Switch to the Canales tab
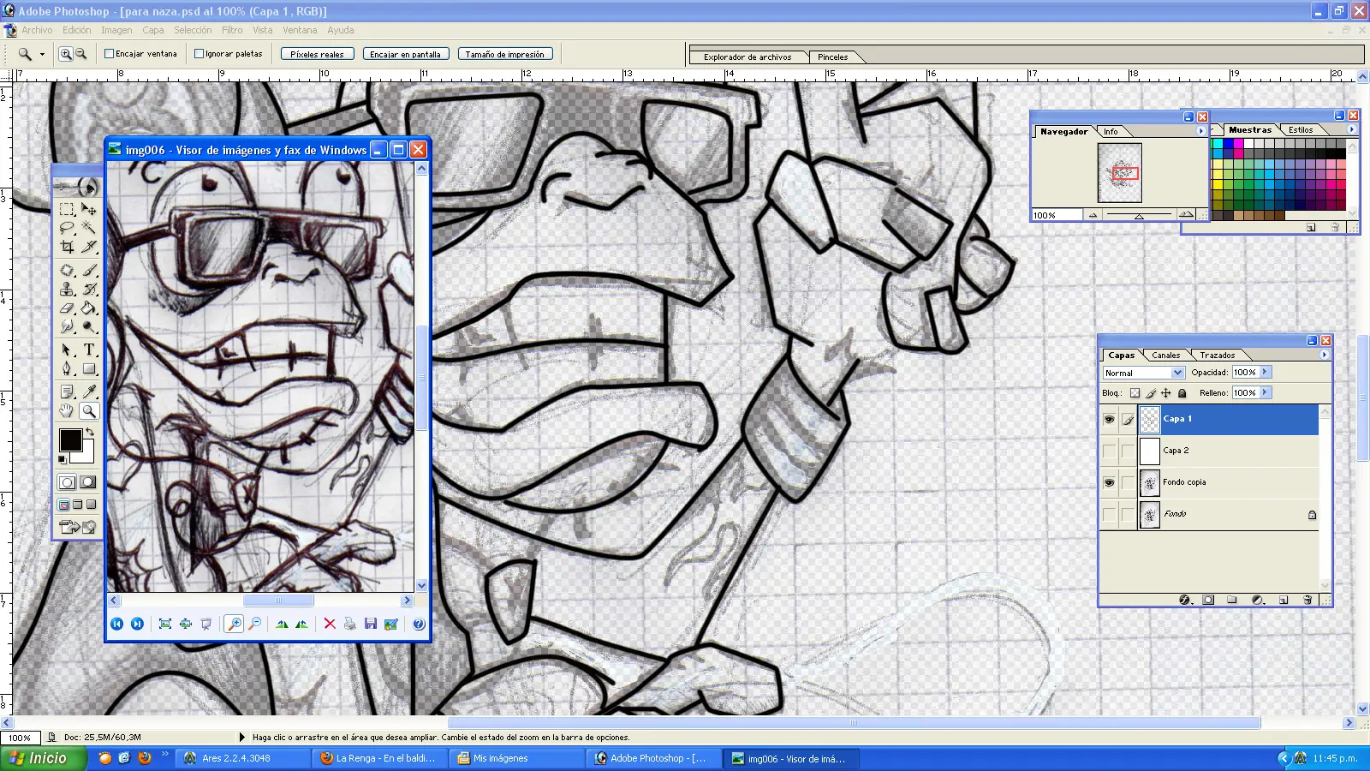The width and height of the screenshot is (1370, 771). click(1165, 355)
